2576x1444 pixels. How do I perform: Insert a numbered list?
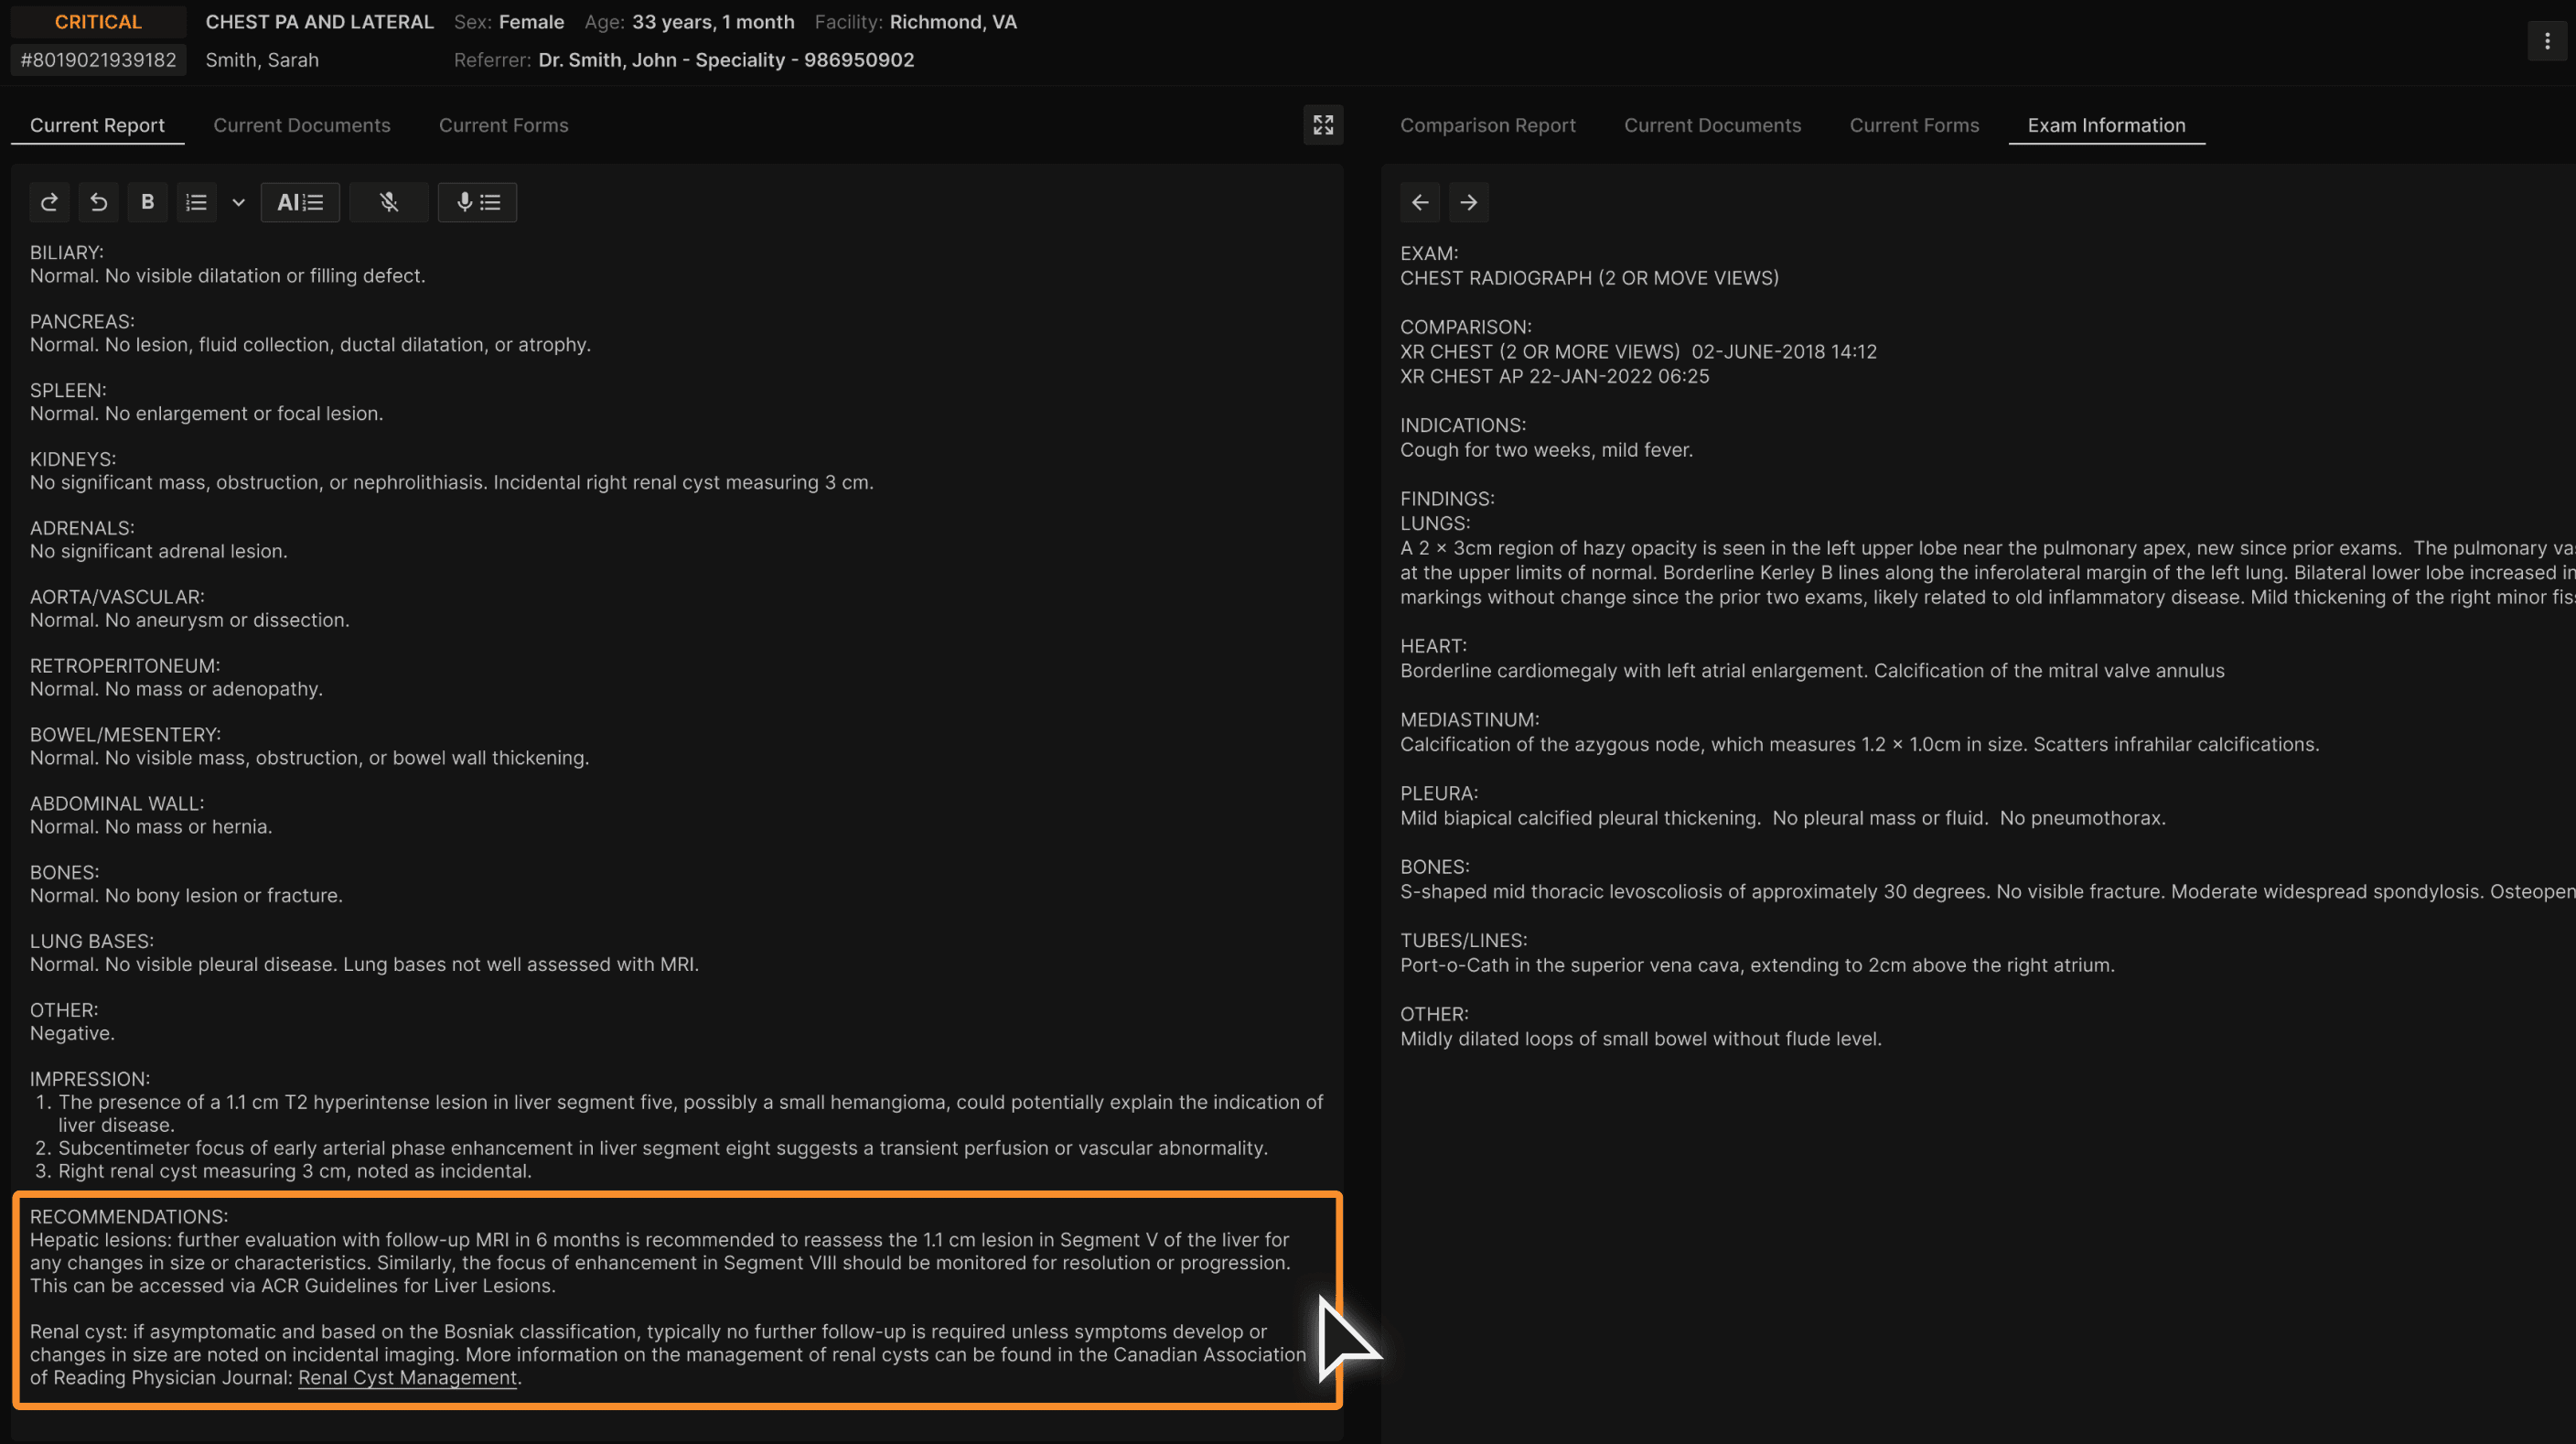pos(196,202)
